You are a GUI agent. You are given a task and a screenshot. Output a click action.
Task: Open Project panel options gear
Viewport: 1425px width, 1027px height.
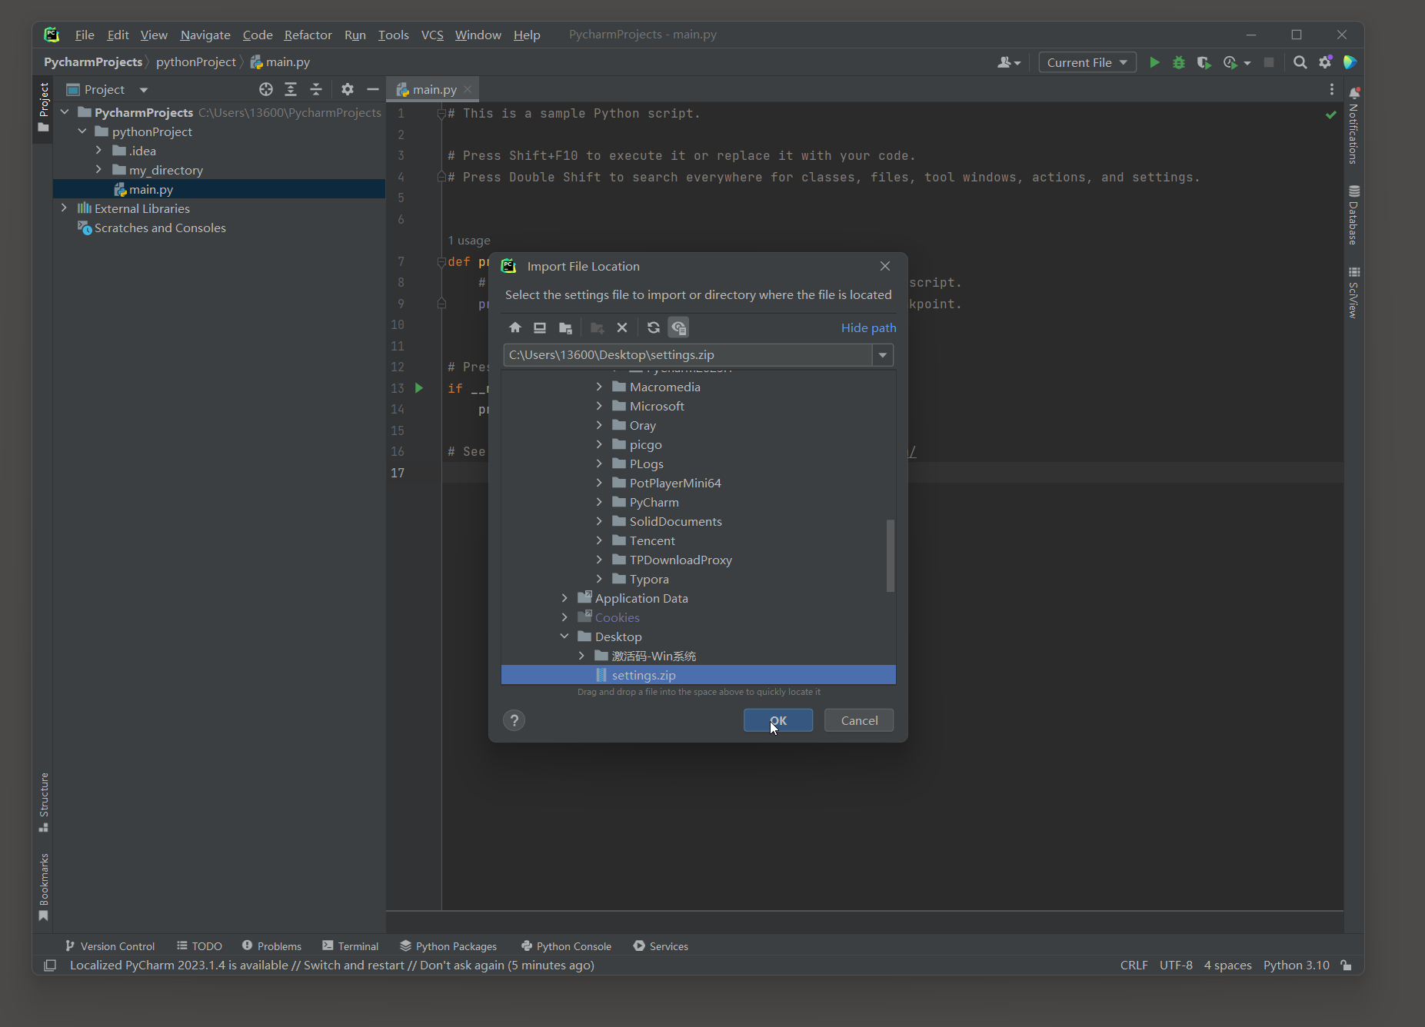348,89
